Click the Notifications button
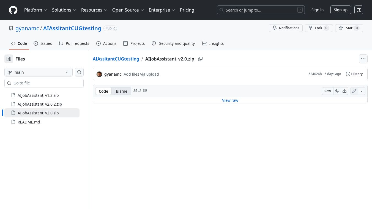This screenshot has height=209, width=372. pyautogui.click(x=286, y=28)
